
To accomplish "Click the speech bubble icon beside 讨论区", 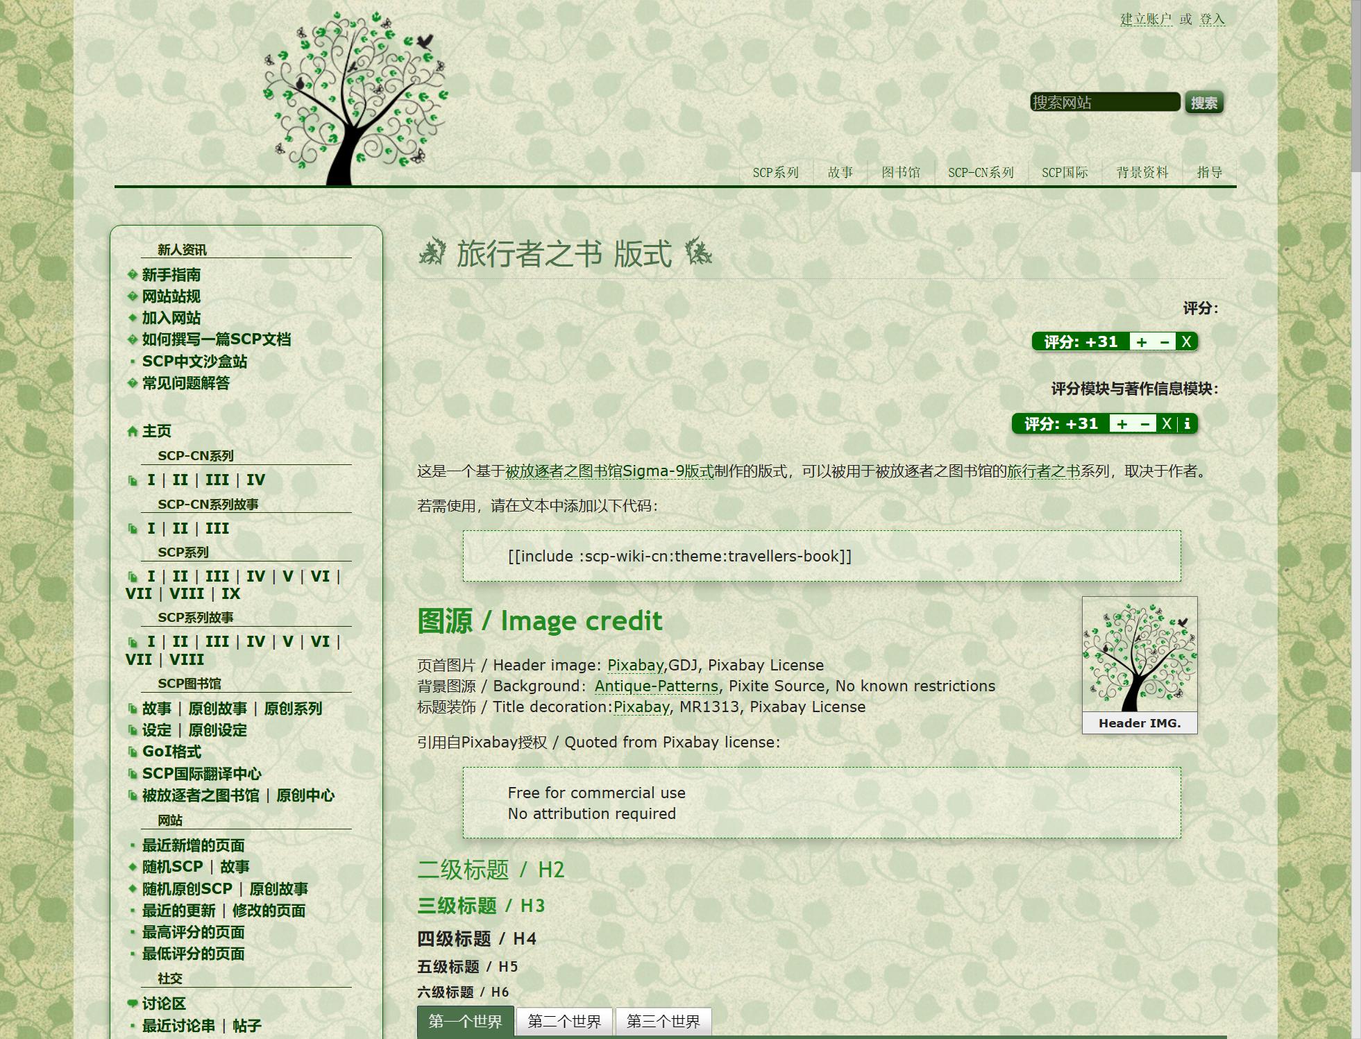I will click(132, 1004).
